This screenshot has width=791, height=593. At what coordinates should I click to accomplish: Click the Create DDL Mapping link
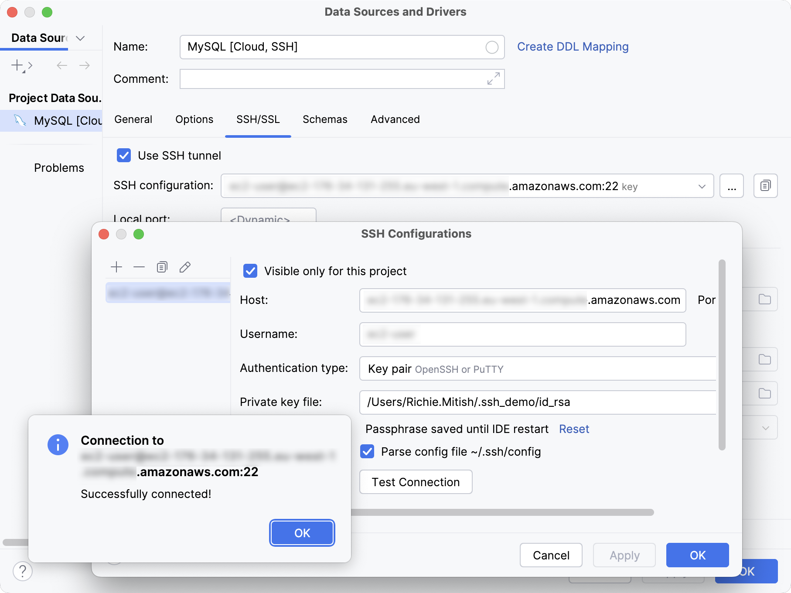(x=573, y=47)
